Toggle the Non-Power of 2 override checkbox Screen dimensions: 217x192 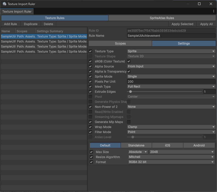point(90,107)
